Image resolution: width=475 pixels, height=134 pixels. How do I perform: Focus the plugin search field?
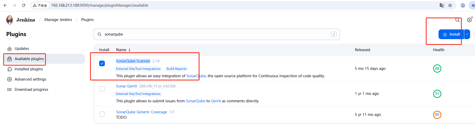point(216,34)
